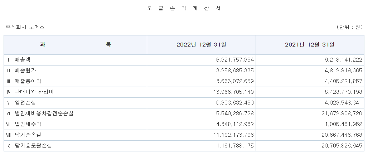Screen dimensions: 368x155
Task: Click the value 4,348,112,932
Action: pos(235,125)
